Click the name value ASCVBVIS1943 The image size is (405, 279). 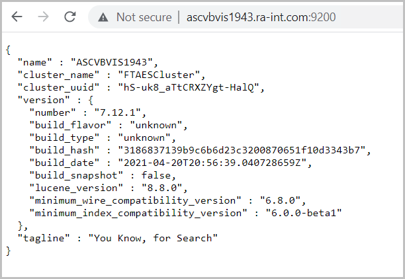[x=112, y=62]
